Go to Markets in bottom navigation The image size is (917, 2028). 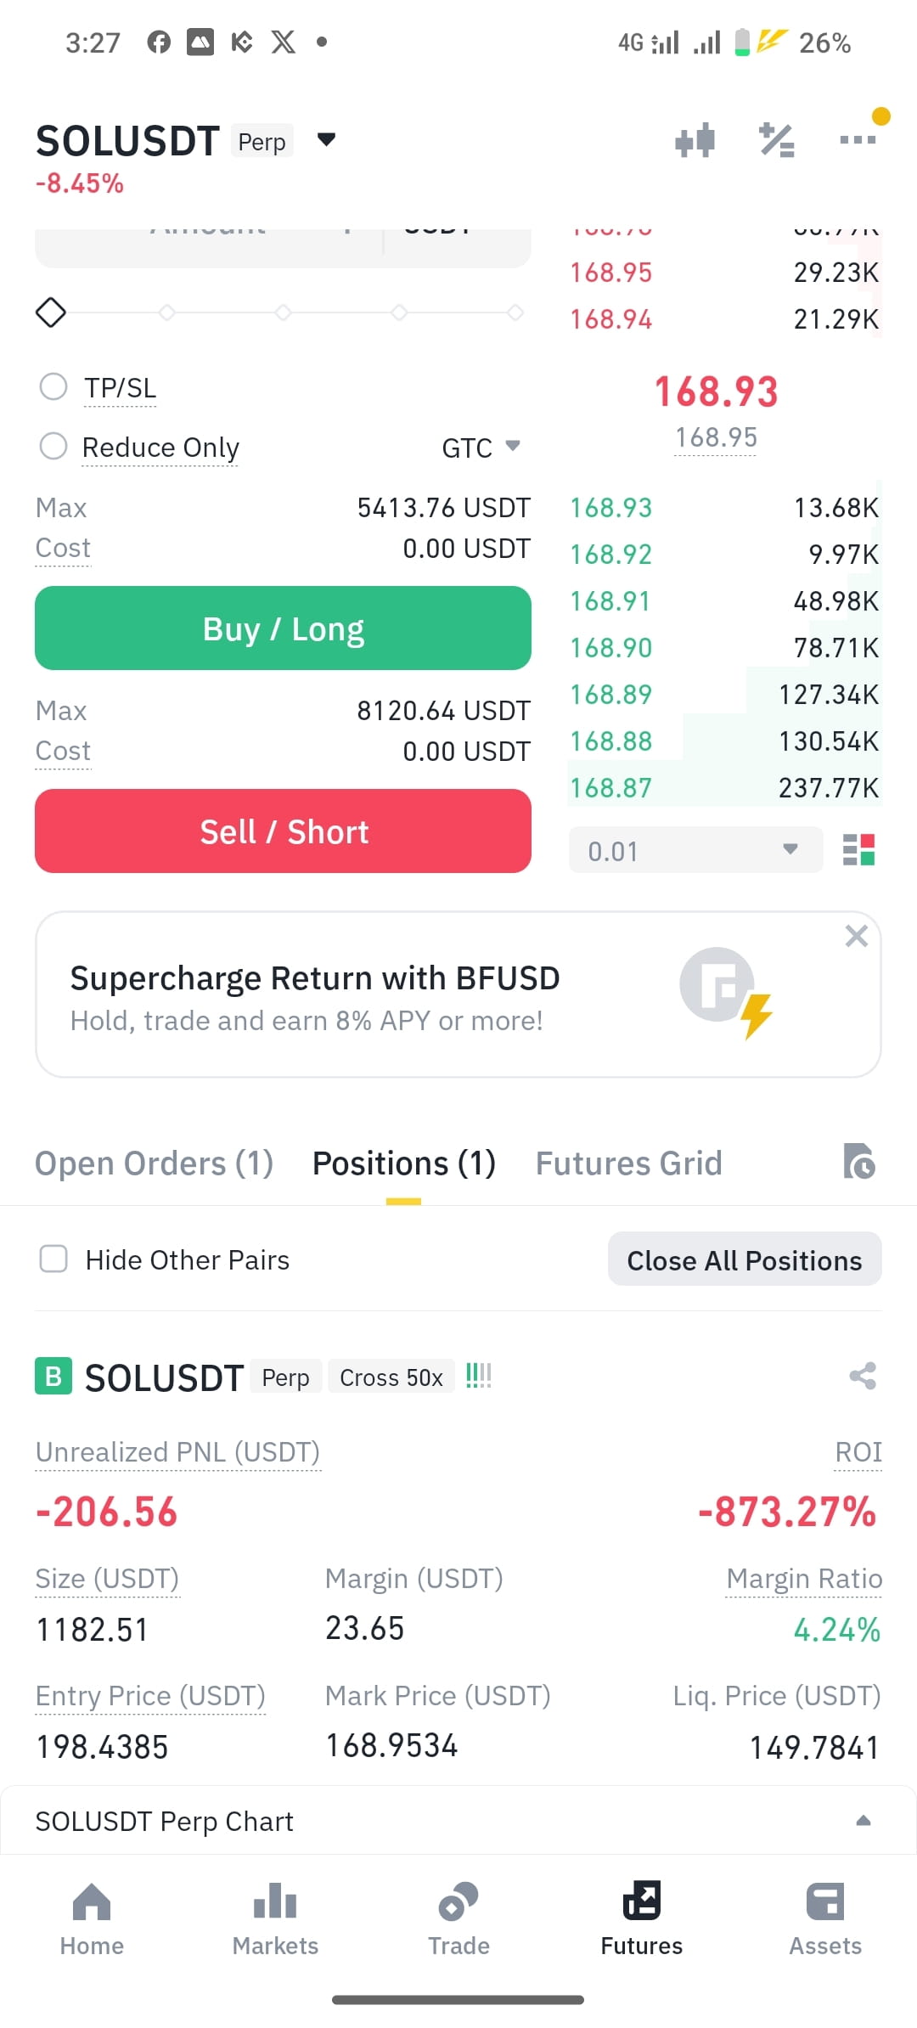pos(275,1919)
